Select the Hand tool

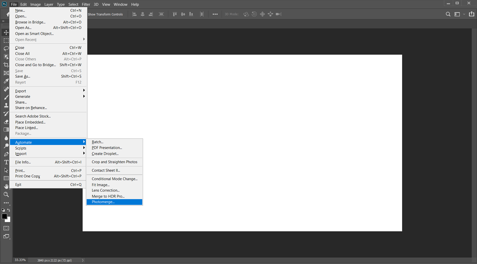point(6,186)
